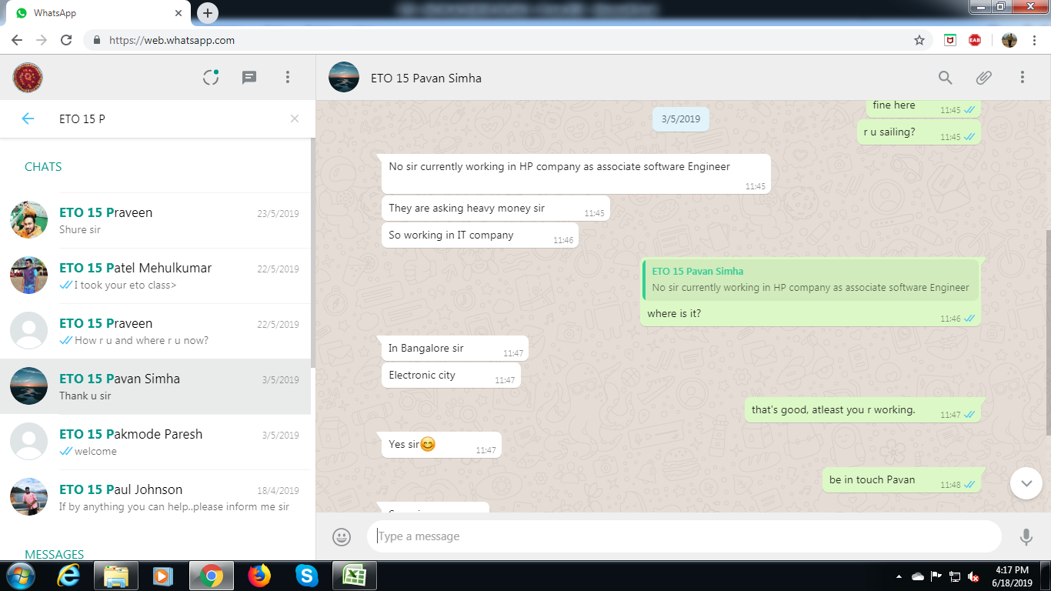Click sent message 'that's good, atleast you r working.'
The height and width of the screenshot is (591, 1051).
coord(862,410)
